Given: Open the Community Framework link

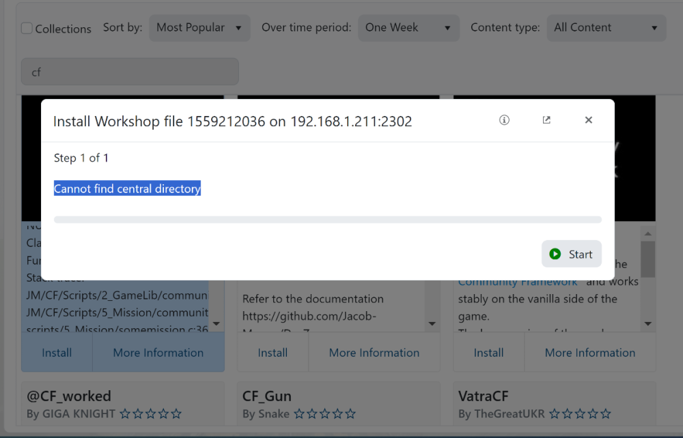Looking at the screenshot, I should (x=518, y=282).
